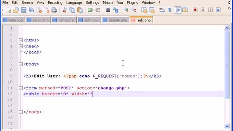The width and height of the screenshot is (233, 131).
Task: Open the Macro menu
Action: (x=108, y=3)
